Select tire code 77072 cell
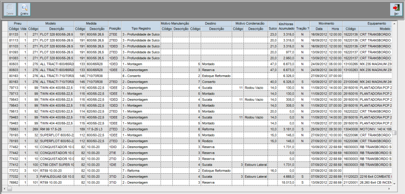The height and width of the screenshot is (194, 405). click(x=14, y=171)
